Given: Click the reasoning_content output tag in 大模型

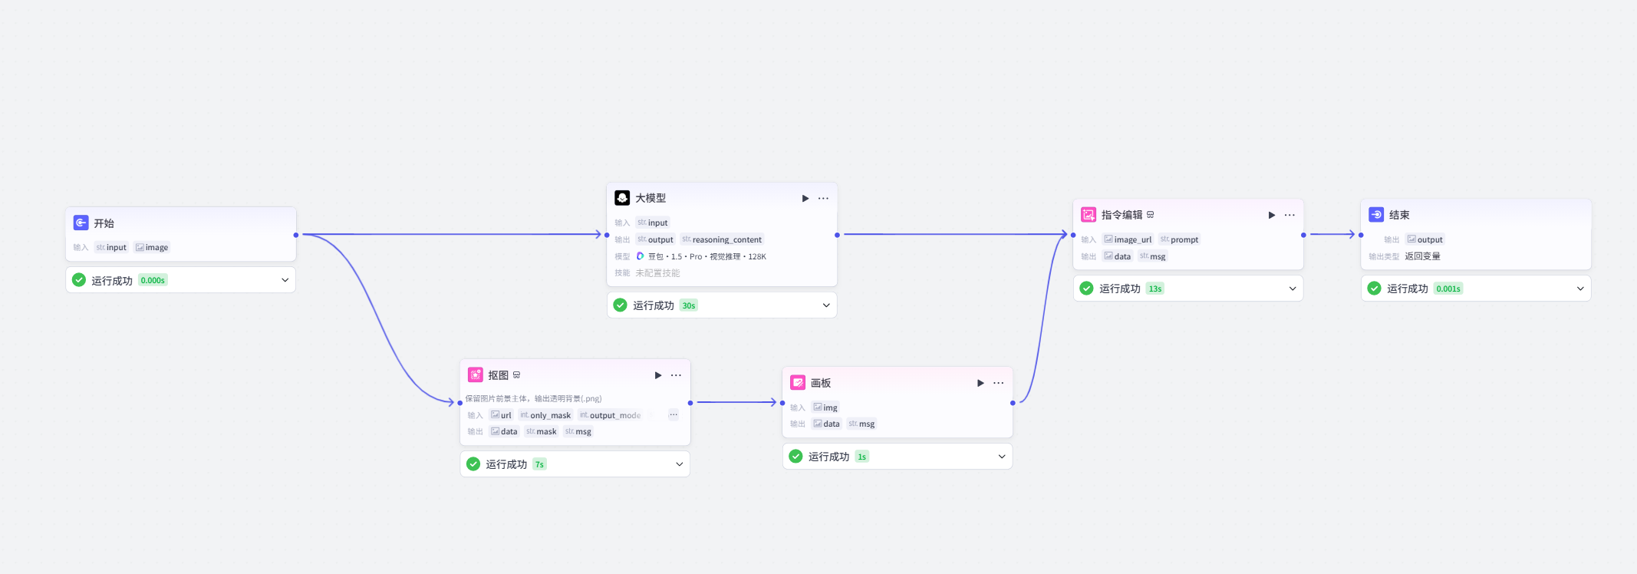Looking at the screenshot, I should click(722, 239).
